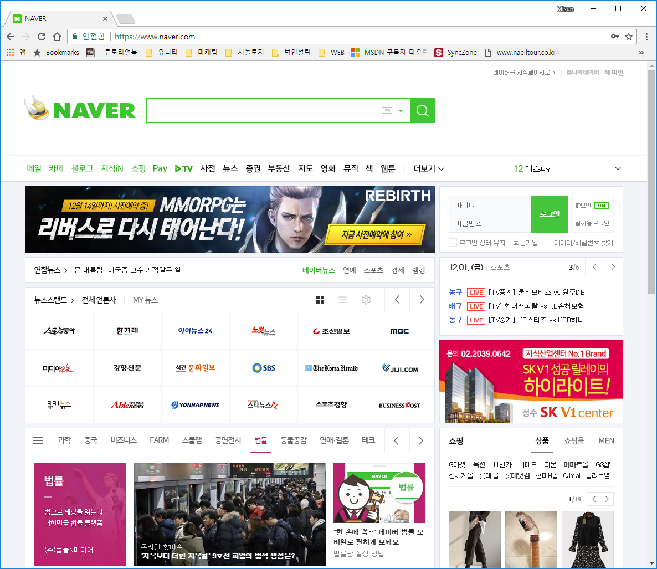Open MBC news logo
The width and height of the screenshot is (657, 569).
point(400,331)
